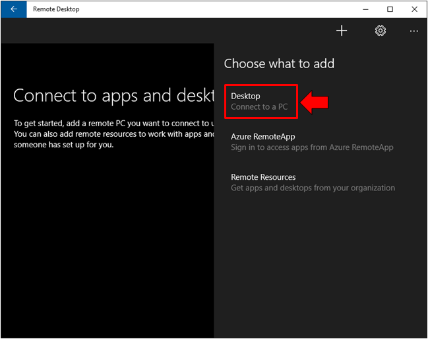Click the 'Choose what to add' heading
Image resolution: width=428 pixels, height=339 pixels.
coord(279,63)
